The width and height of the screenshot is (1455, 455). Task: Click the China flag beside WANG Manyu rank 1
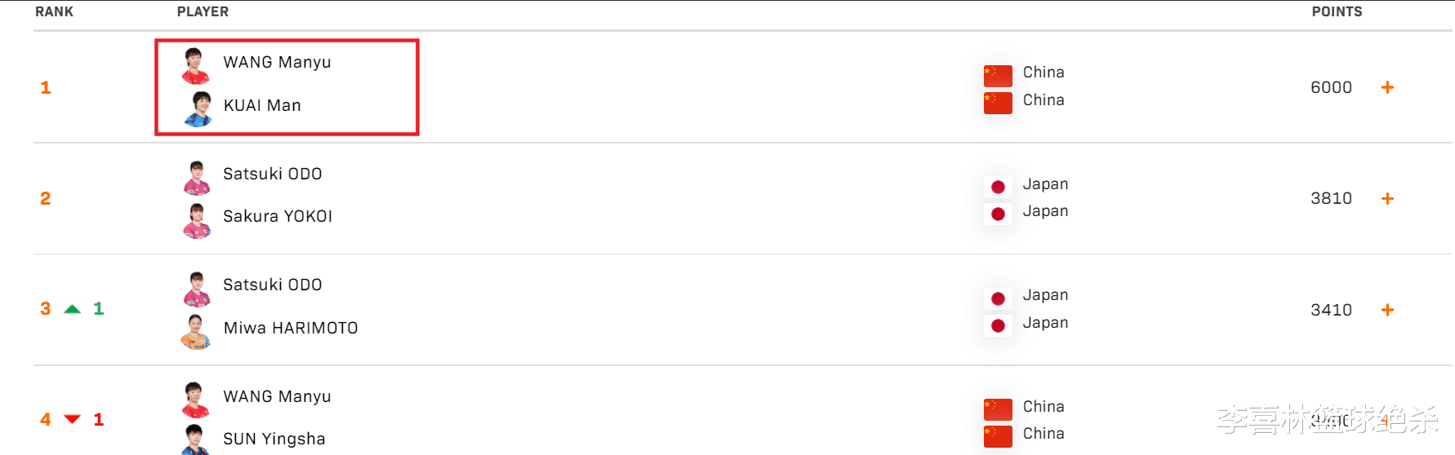pyautogui.click(x=998, y=75)
